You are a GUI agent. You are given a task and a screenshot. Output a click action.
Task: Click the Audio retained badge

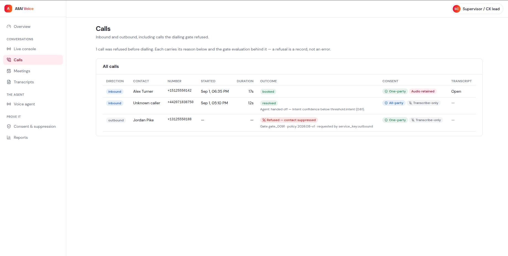tap(423, 91)
